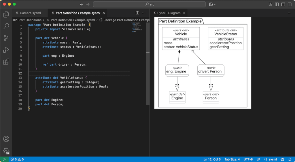Open the Accounts menu icon

(6, 139)
